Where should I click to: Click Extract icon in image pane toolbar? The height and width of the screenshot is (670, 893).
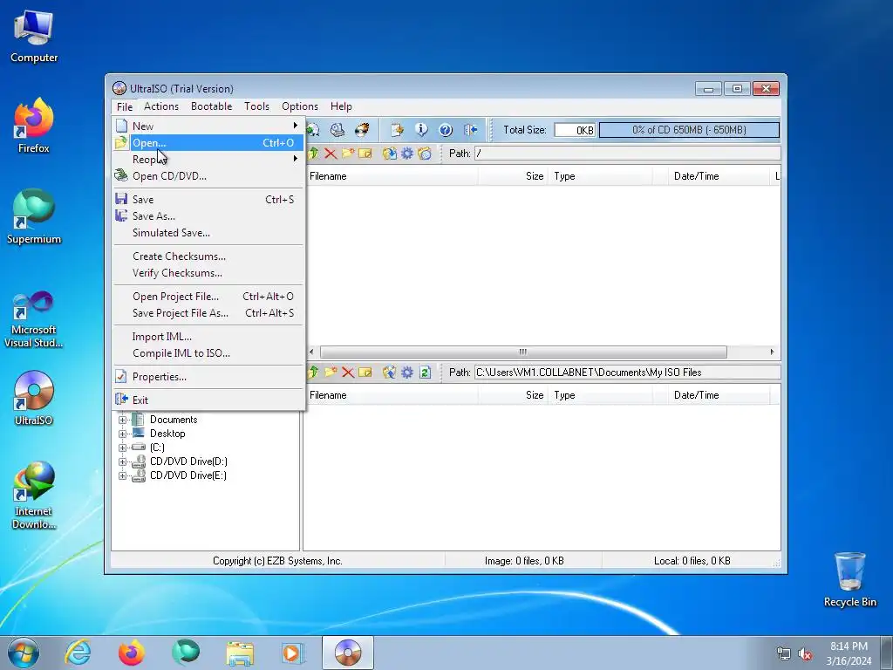pos(390,154)
